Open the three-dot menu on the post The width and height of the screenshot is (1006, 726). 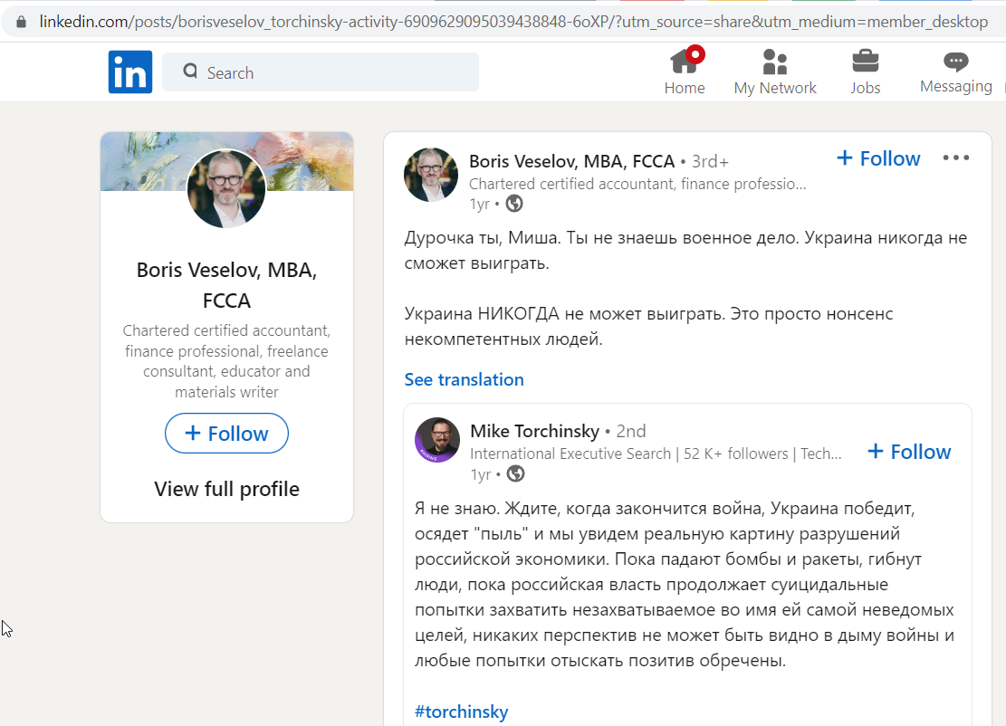pos(955,158)
